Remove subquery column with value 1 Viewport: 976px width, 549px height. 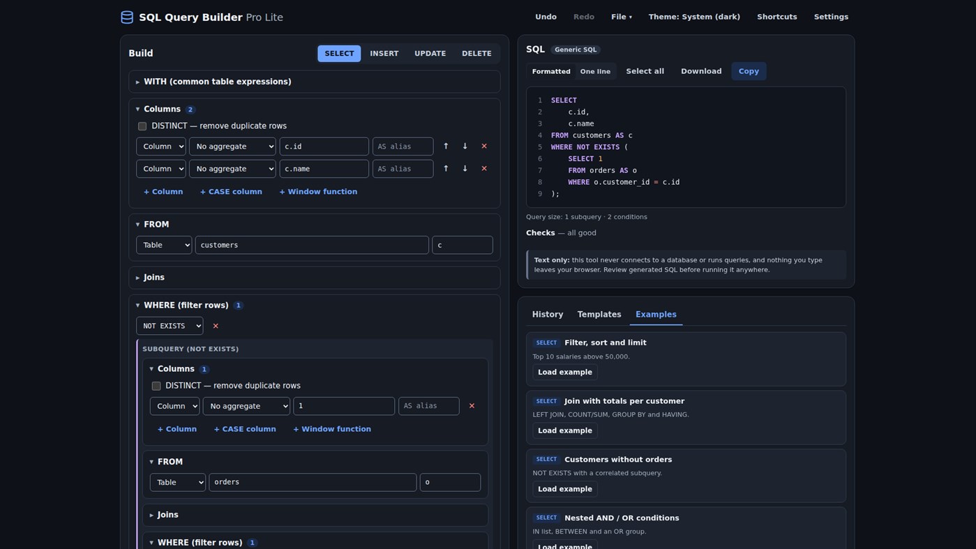pyautogui.click(x=472, y=406)
